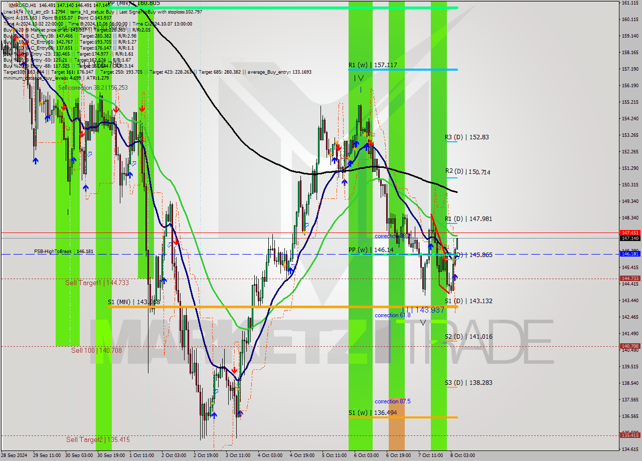This screenshot has height=461, width=642.
Task: Select the red 140.708 price tag on axis
Action: coord(630,346)
